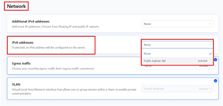Choose "None" from the IPv6 options list
Viewport: 223px width, 106px height.
coord(148,53)
